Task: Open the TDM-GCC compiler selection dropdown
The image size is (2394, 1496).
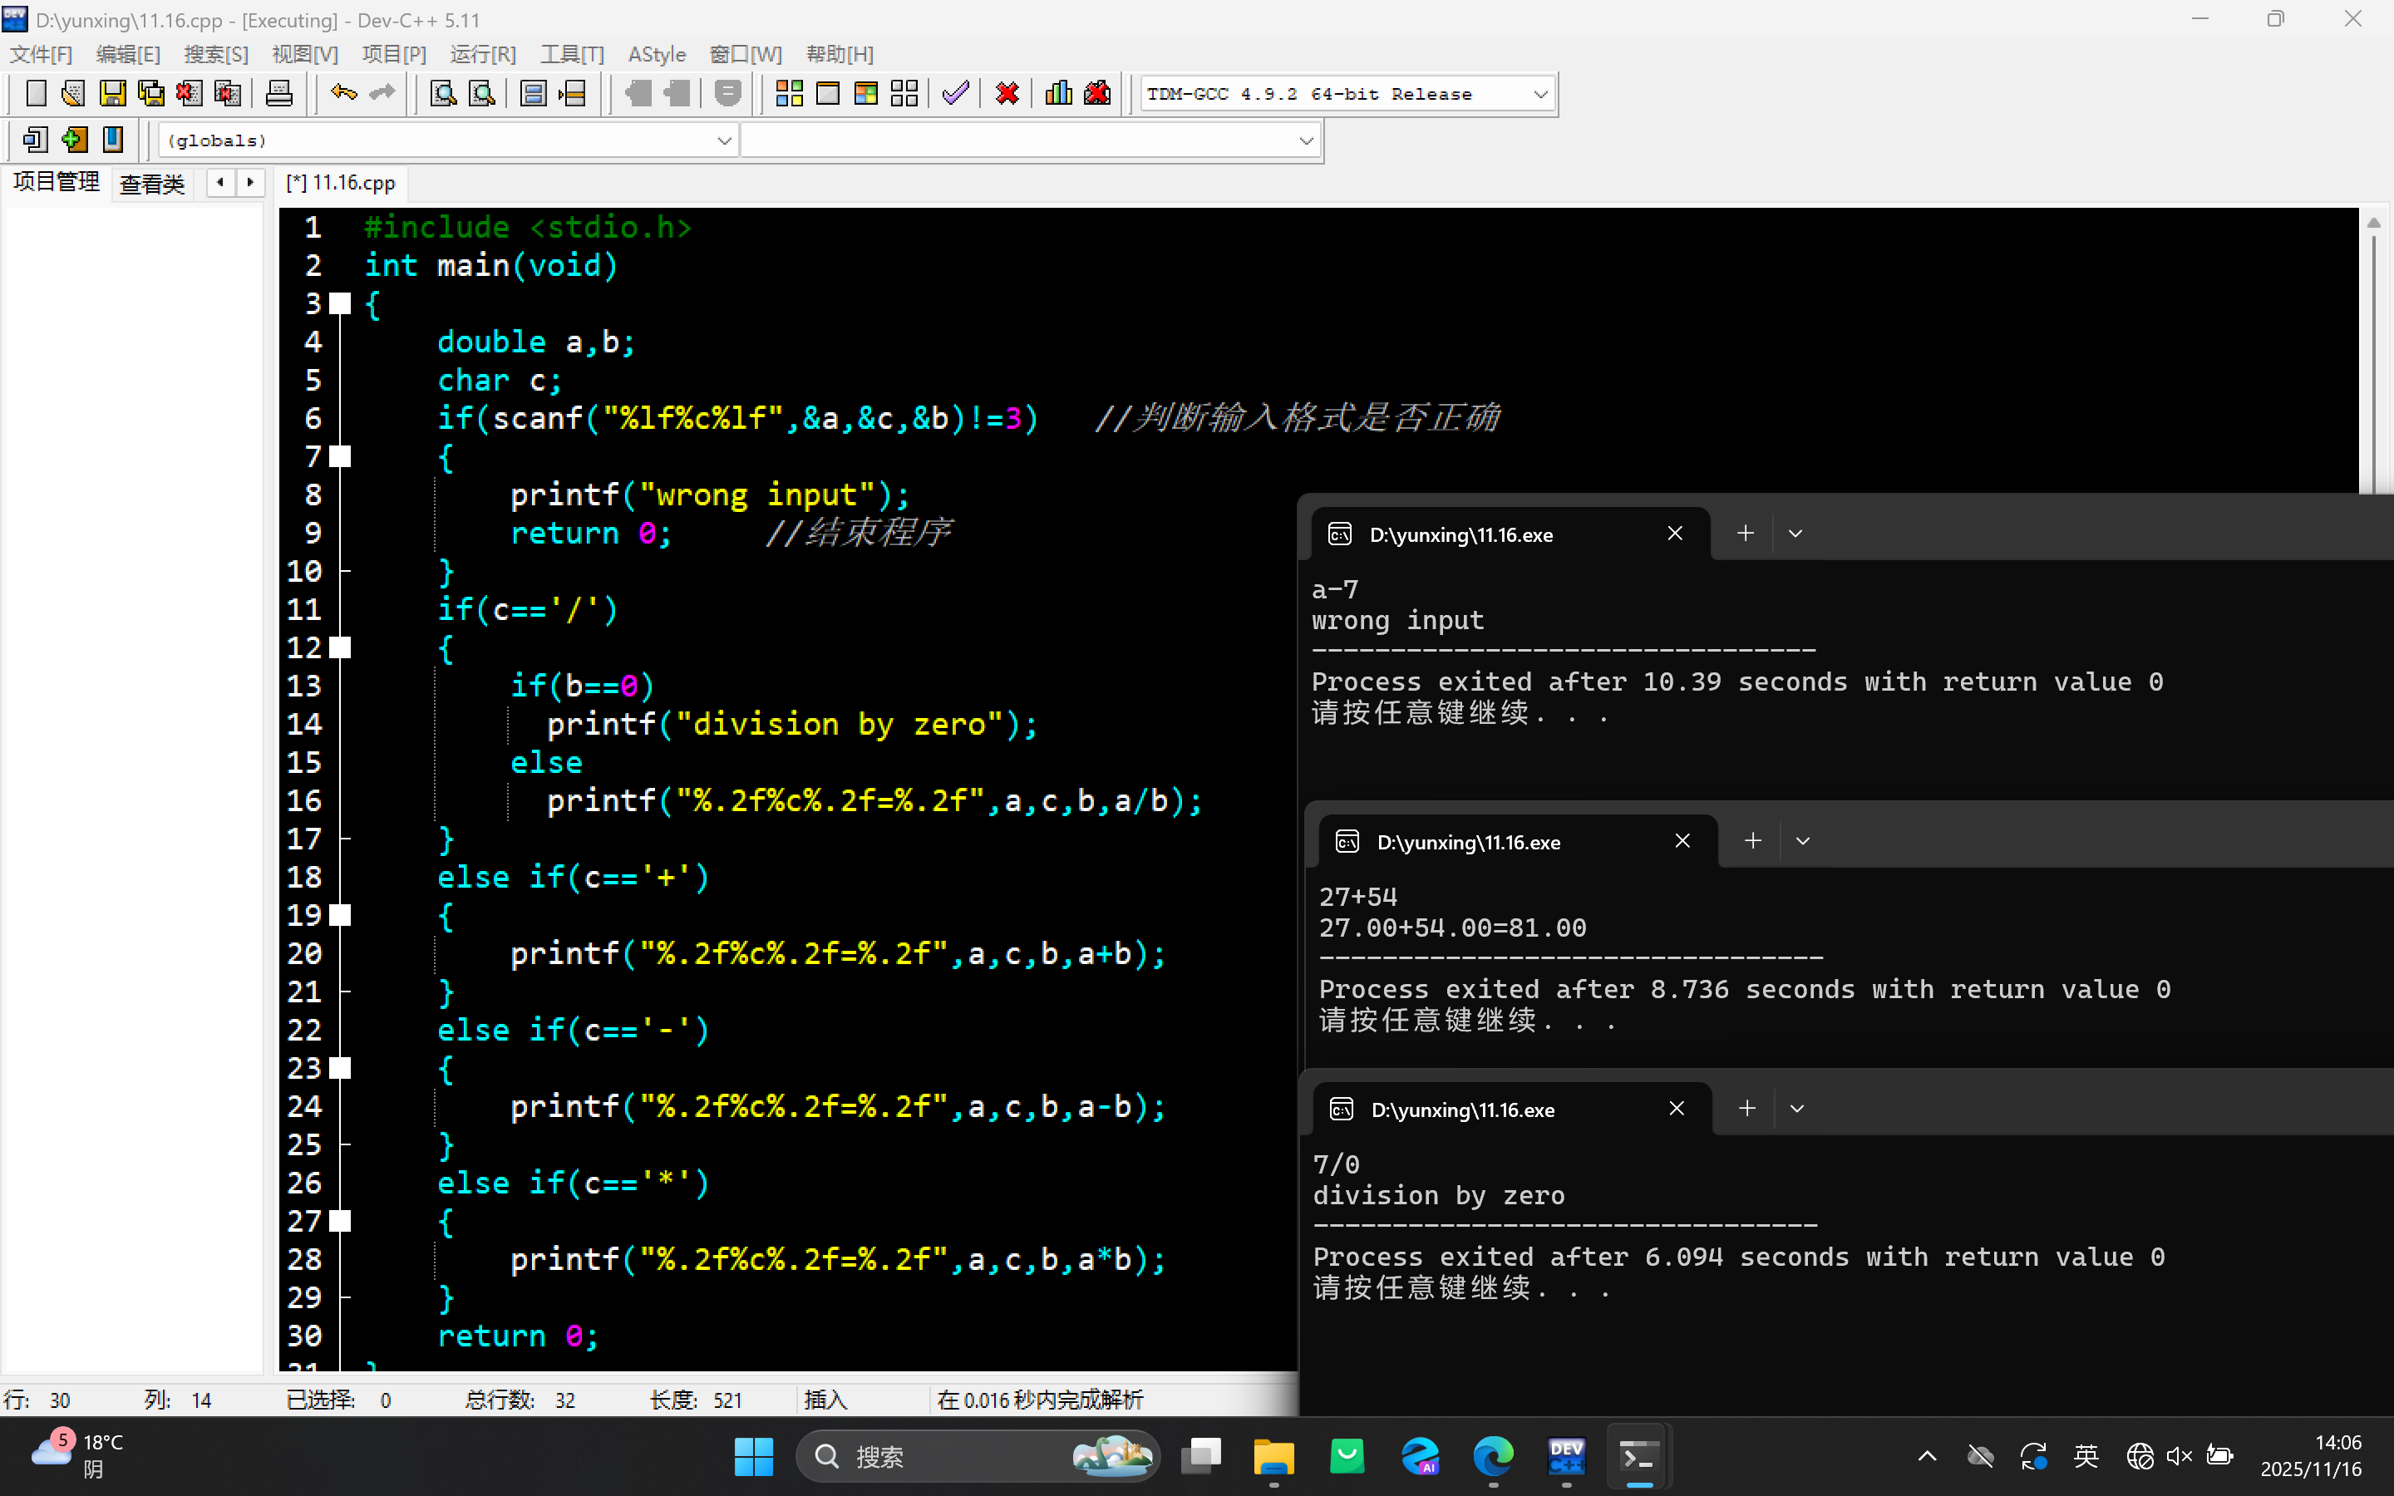Action: 1539,95
